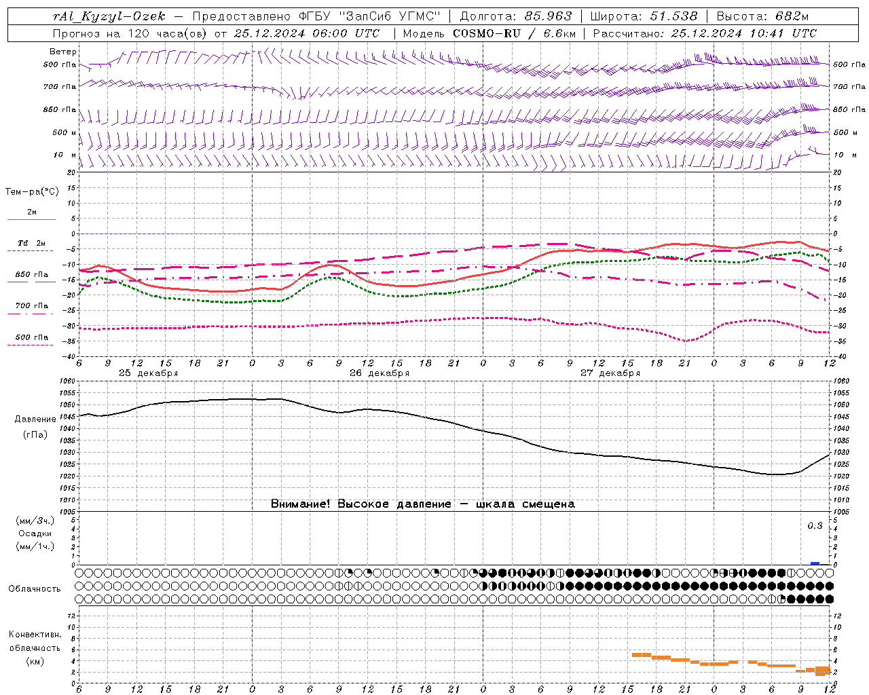Click the dashed line sample under Td 2м

[x=31, y=251]
